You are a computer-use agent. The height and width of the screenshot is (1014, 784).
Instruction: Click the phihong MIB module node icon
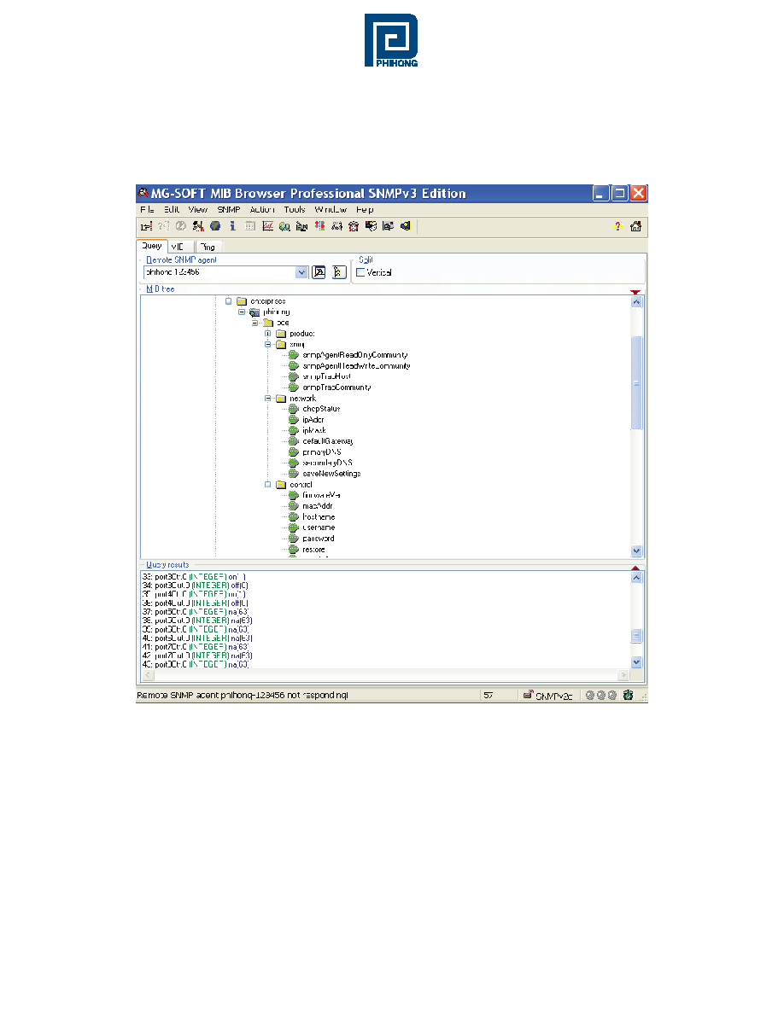point(255,312)
